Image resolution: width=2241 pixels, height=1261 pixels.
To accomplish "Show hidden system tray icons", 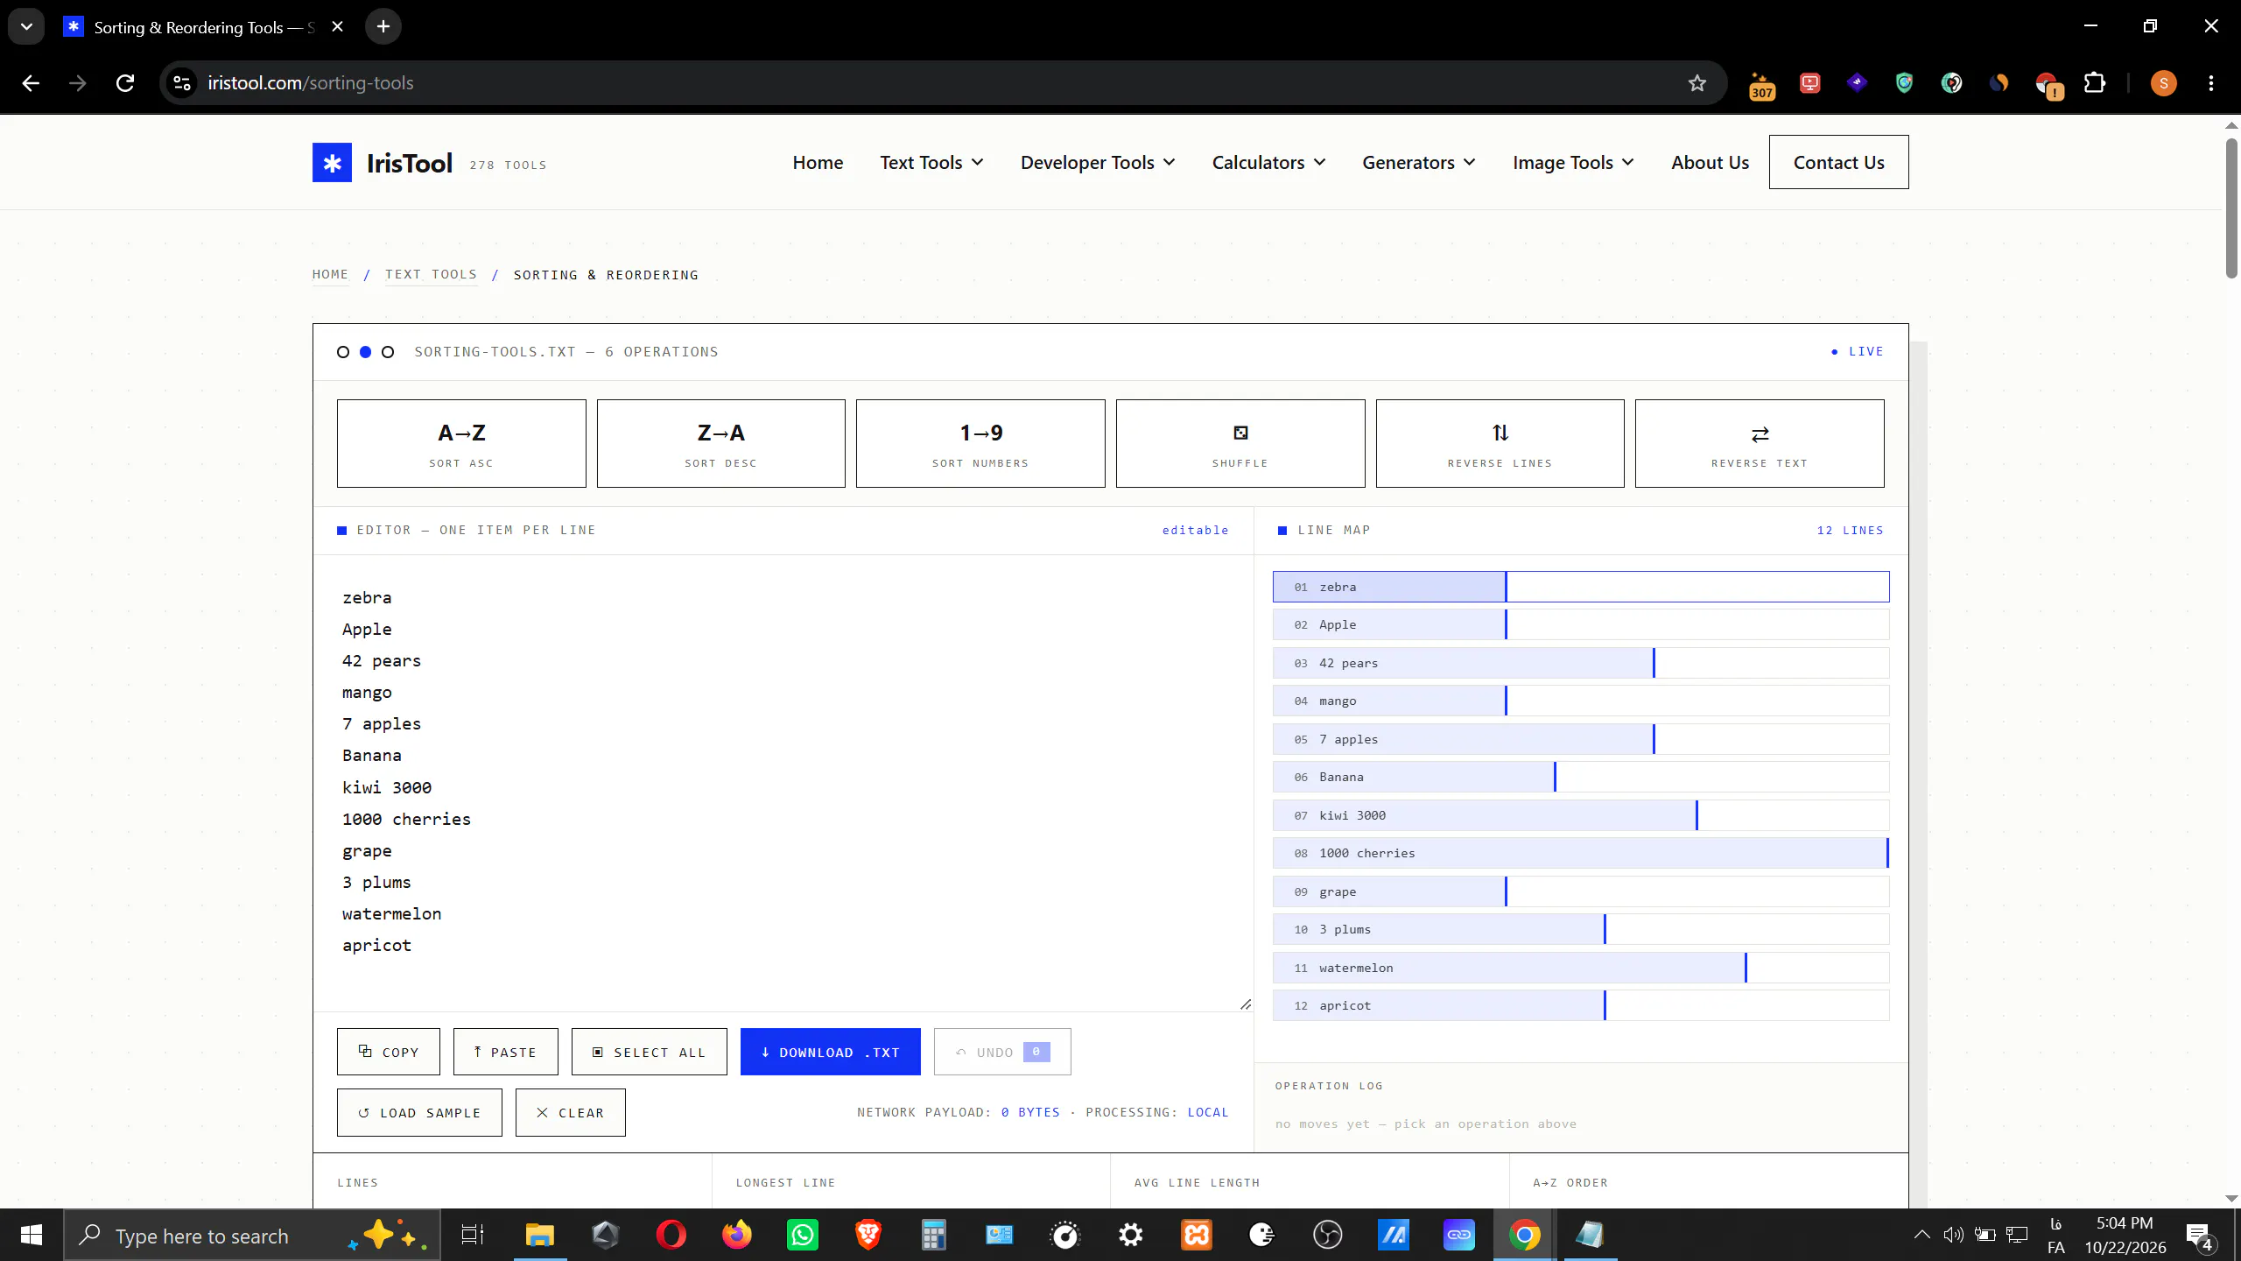I will coord(1921,1236).
